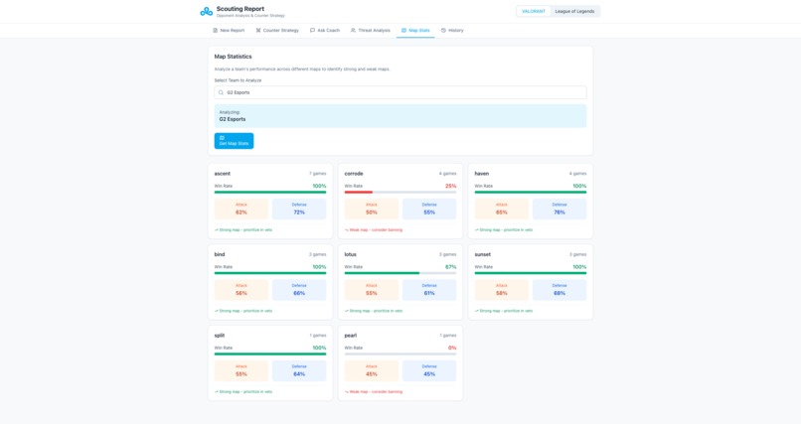The image size is (801, 424).
Task: Click the New Report tab icon
Action: pyautogui.click(x=215, y=30)
